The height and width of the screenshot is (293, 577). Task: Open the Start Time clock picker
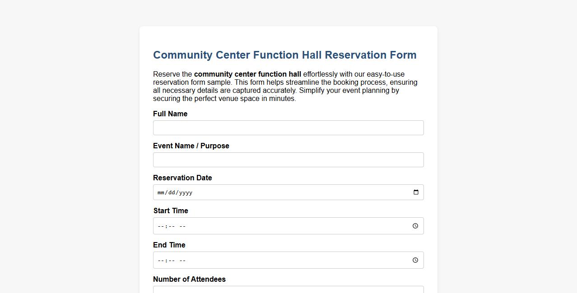[415, 226]
